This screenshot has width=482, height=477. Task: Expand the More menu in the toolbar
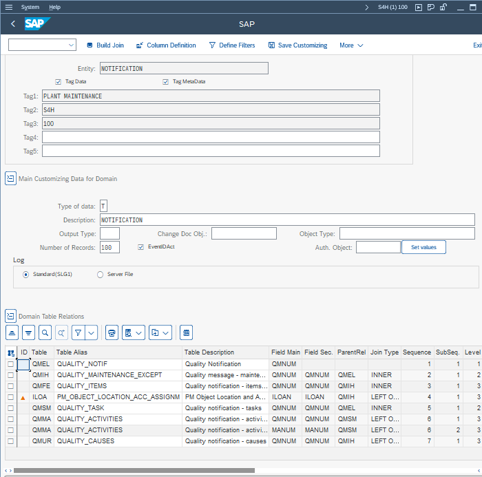pyautogui.click(x=351, y=45)
